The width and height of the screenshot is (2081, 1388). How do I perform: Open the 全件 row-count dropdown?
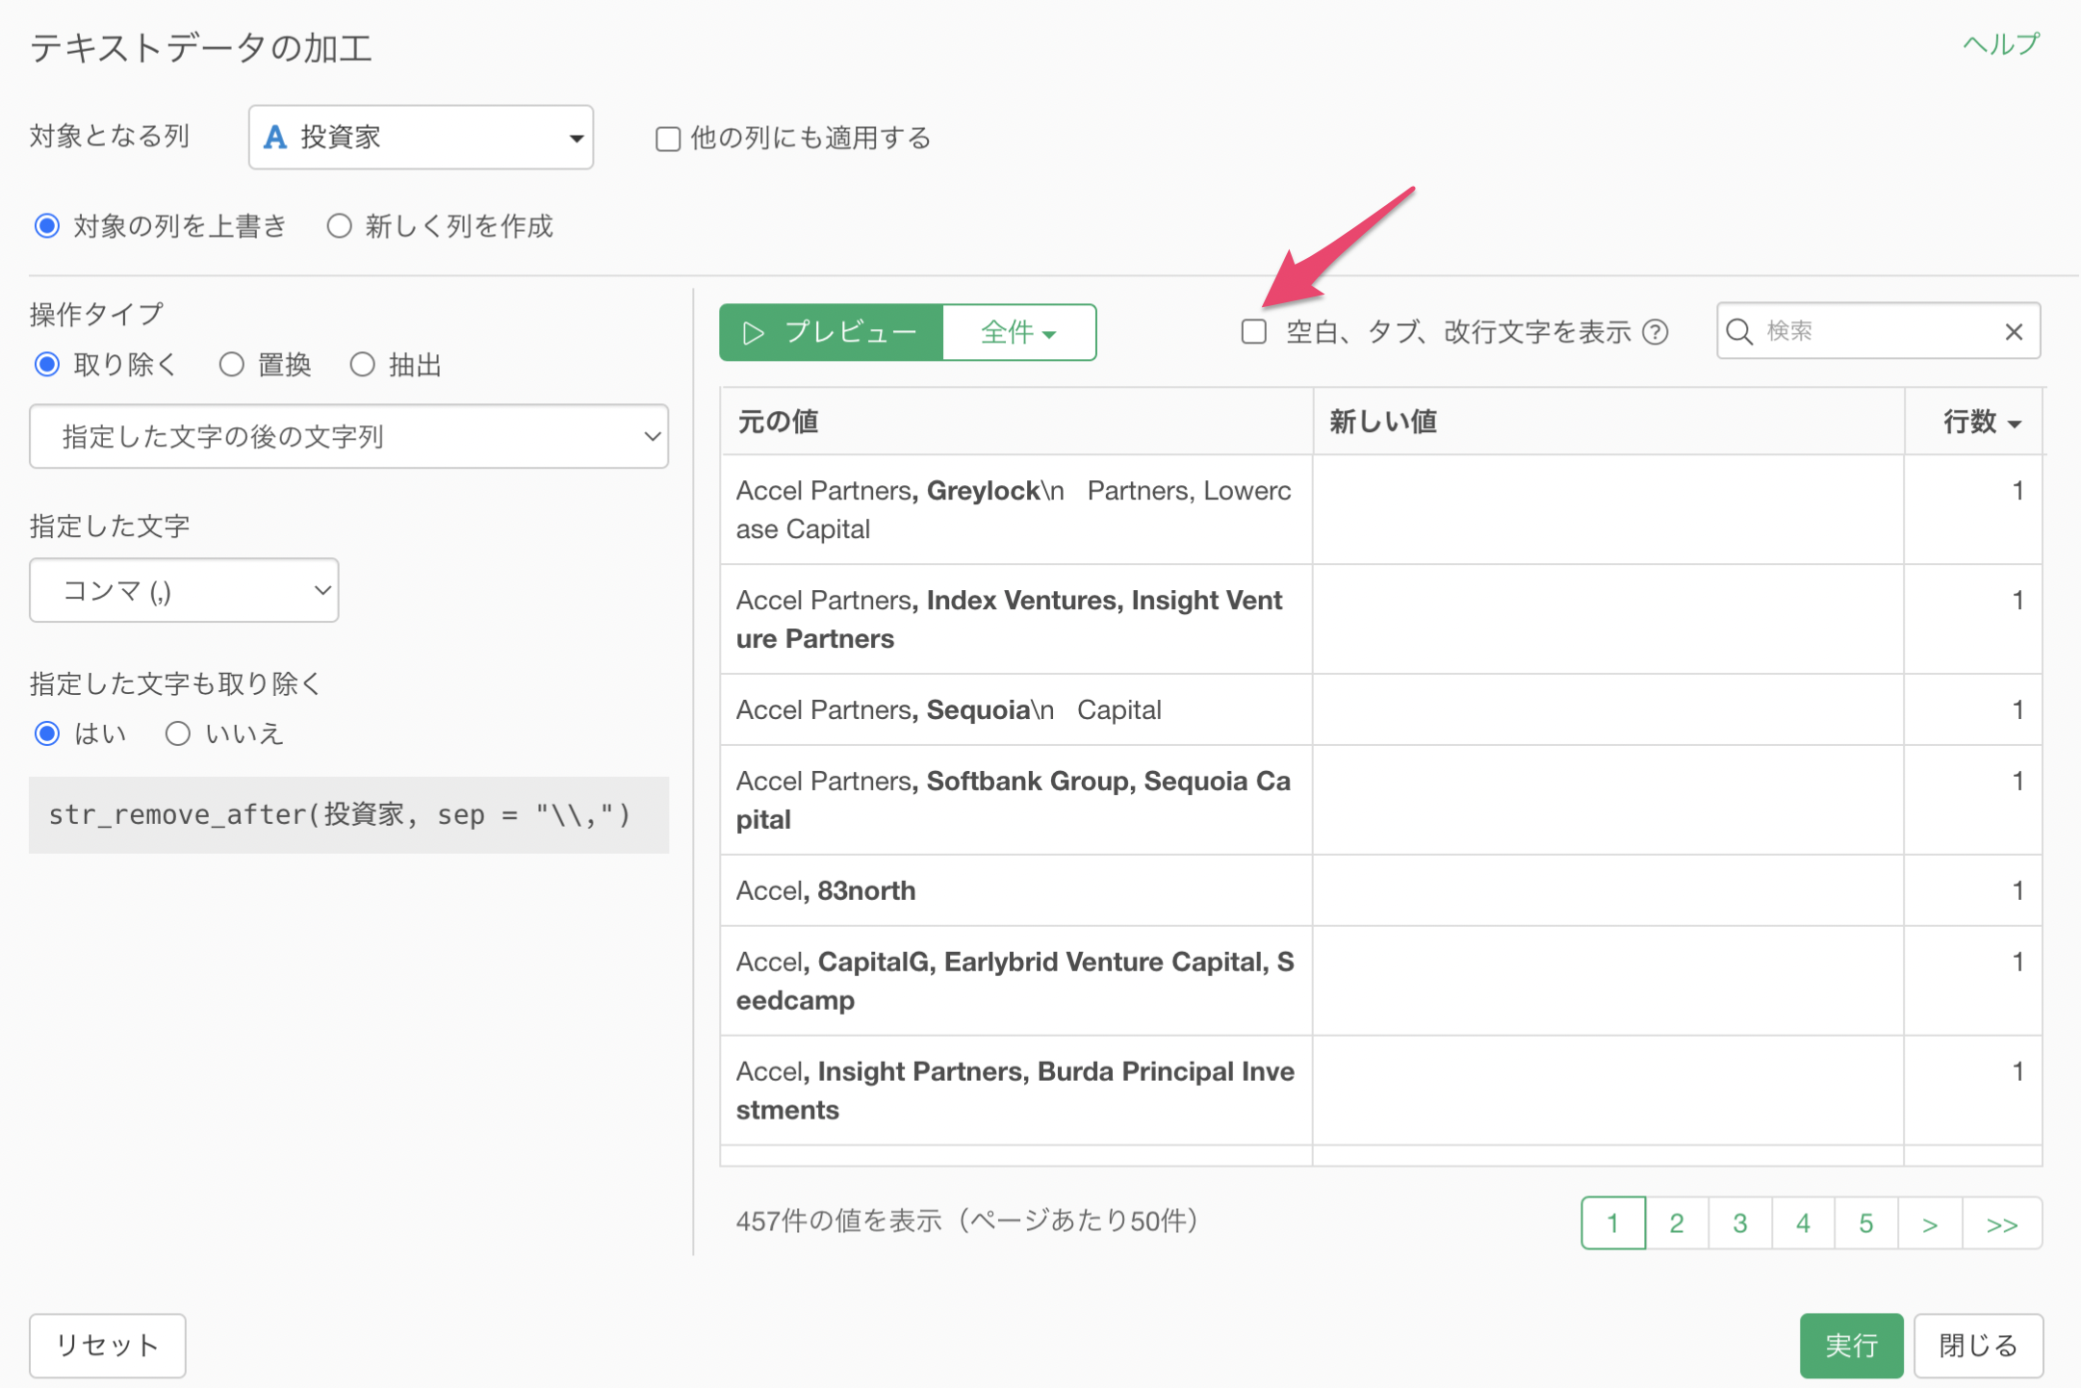pos(1018,333)
